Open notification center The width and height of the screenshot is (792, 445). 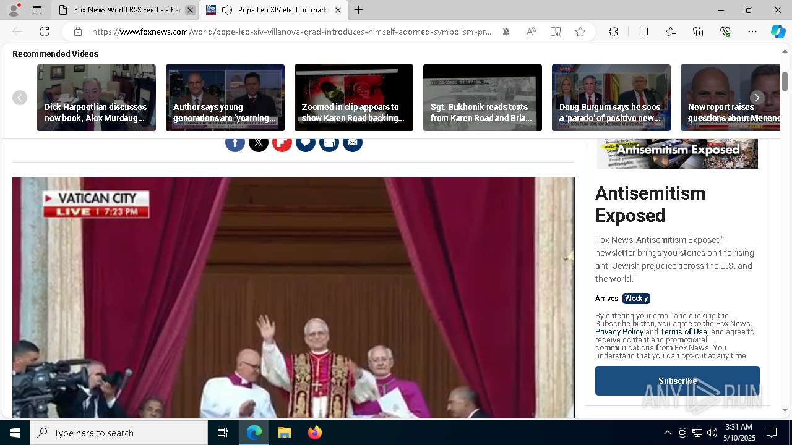[772, 433]
